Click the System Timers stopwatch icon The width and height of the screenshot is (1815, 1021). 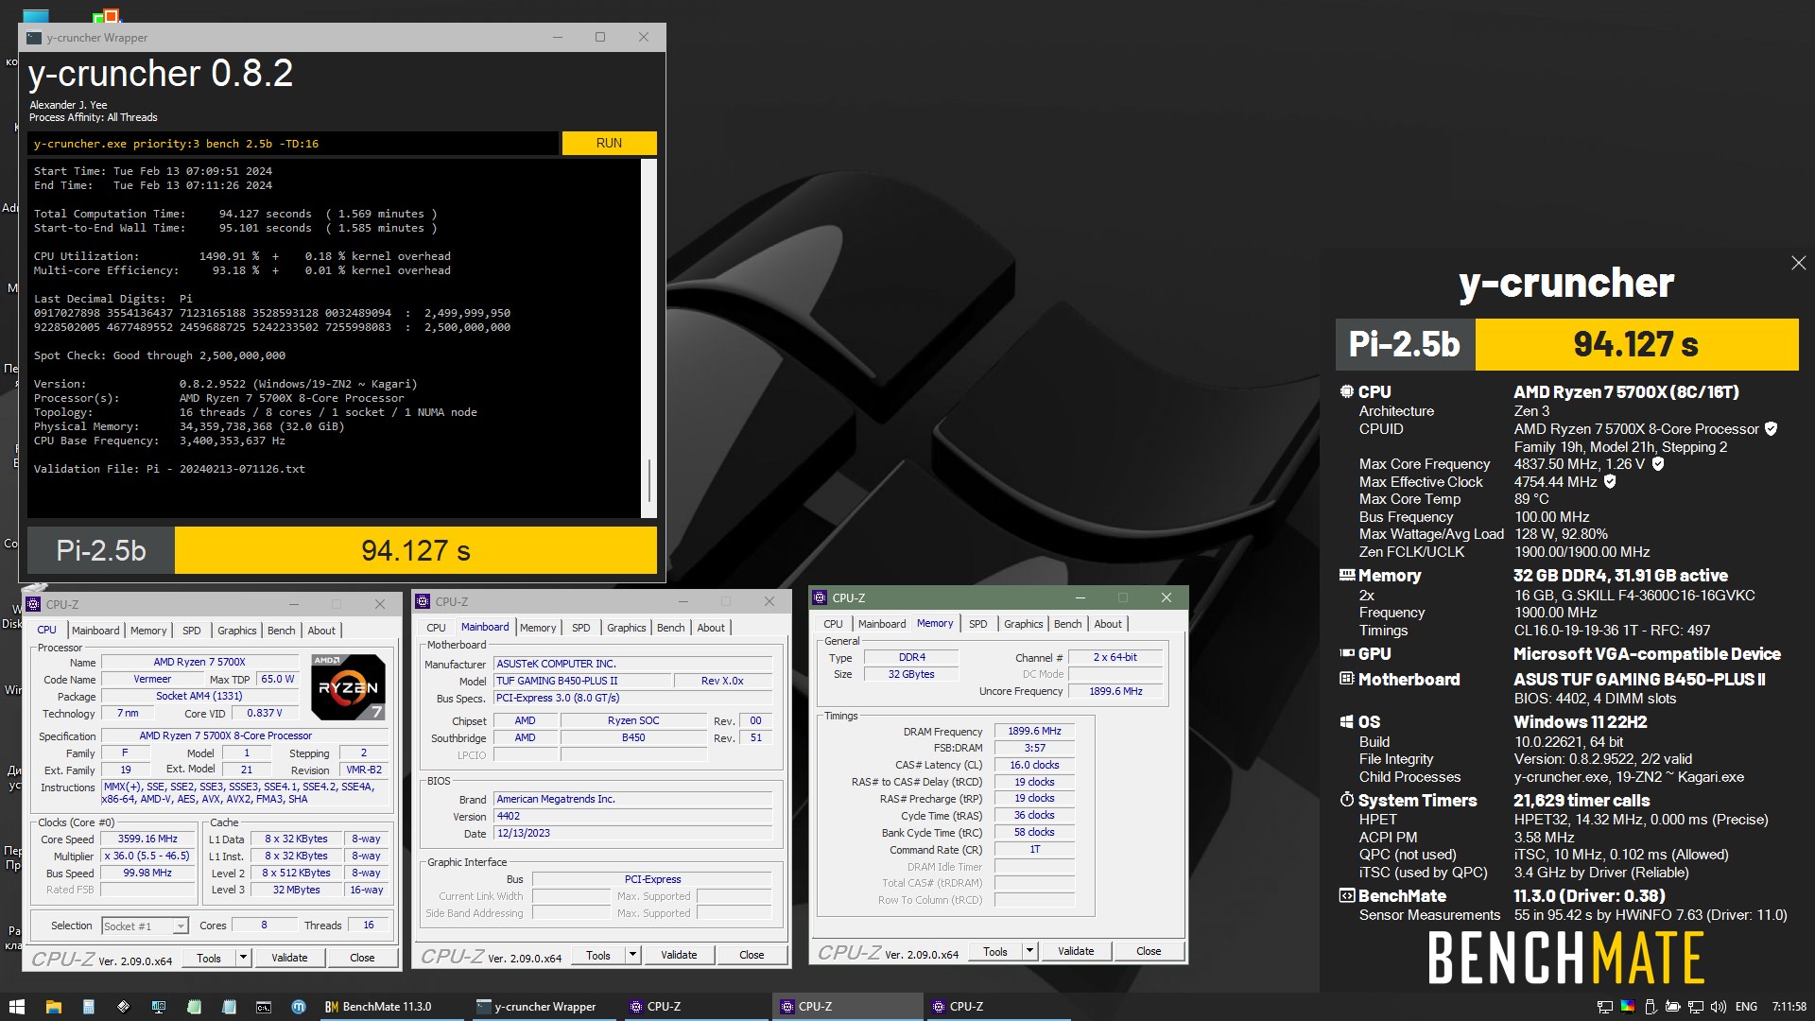[x=1347, y=800]
